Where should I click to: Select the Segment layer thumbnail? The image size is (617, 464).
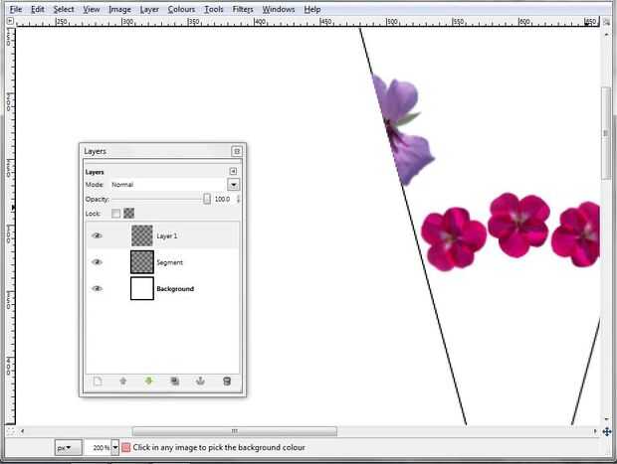(x=141, y=262)
